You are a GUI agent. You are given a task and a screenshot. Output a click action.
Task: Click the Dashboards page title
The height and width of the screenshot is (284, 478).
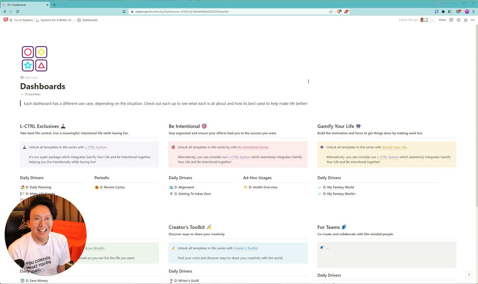click(43, 86)
